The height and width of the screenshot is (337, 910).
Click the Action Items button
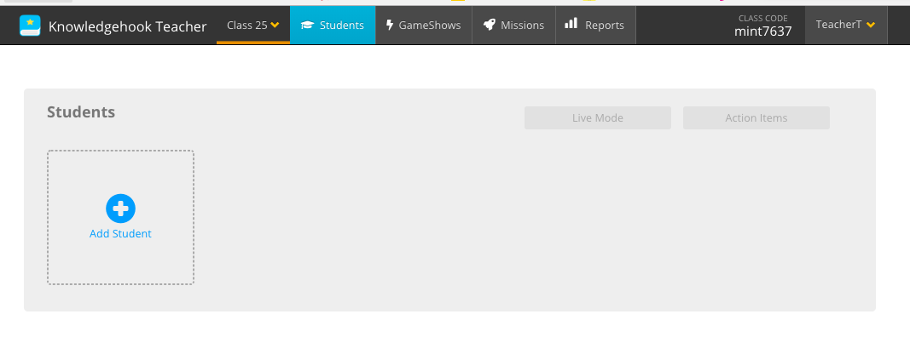[x=756, y=118]
